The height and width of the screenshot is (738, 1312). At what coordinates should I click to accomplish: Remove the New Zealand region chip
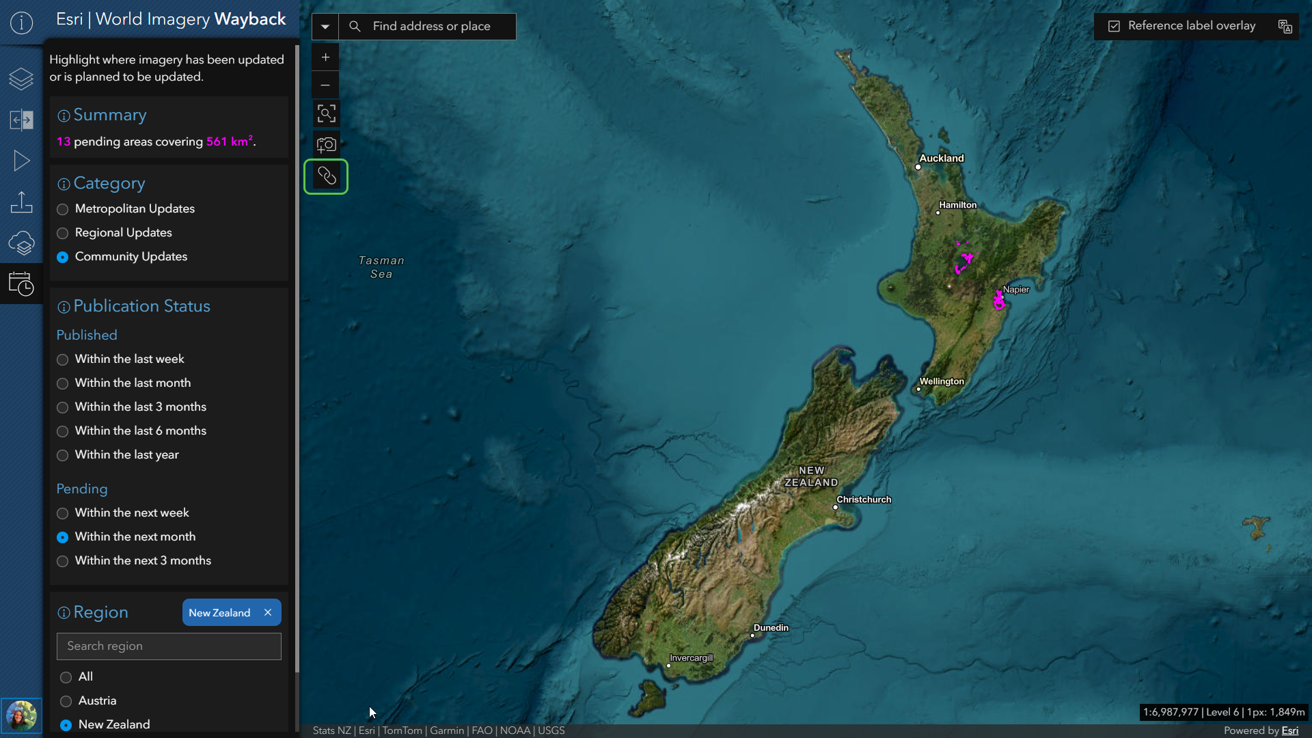click(x=268, y=612)
